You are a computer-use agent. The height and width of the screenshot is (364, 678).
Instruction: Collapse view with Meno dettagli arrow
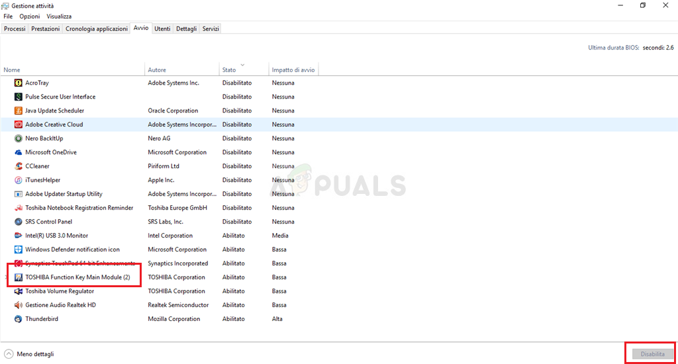pyautogui.click(x=9, y=354)
